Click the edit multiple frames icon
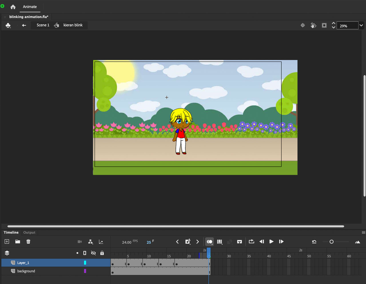 [x=220, y=242]
